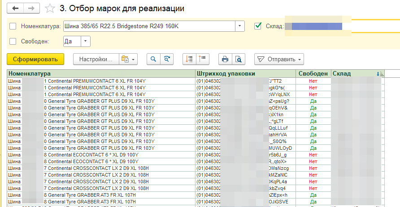Select barcode cell ending with qOEhV&
The width and height of the screenshot is (400, 207).
coord(245,108)
